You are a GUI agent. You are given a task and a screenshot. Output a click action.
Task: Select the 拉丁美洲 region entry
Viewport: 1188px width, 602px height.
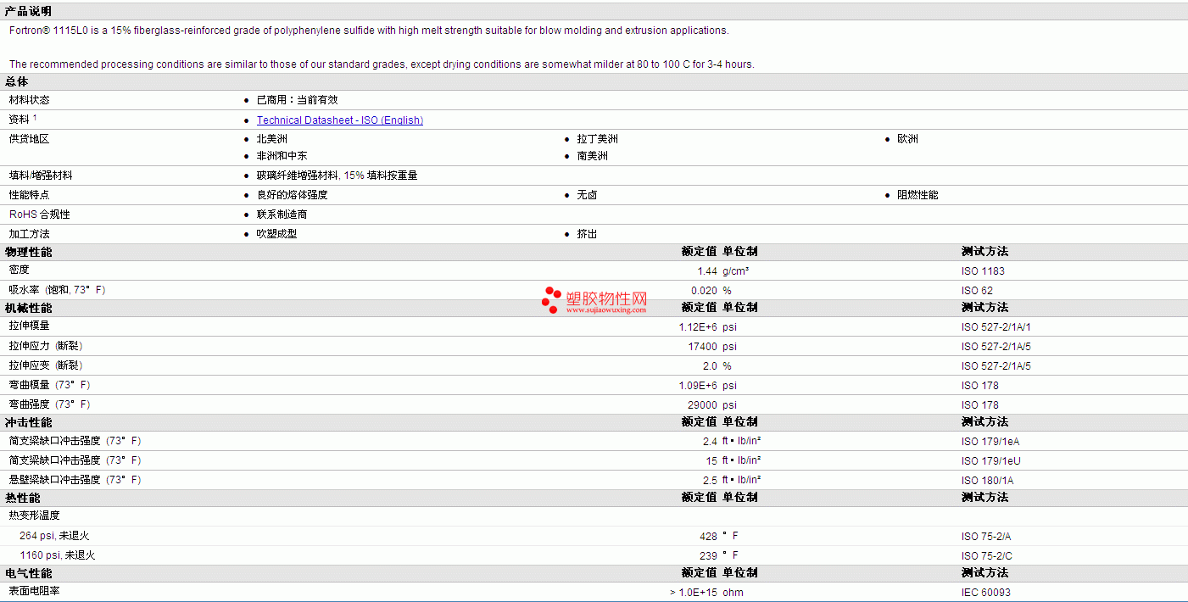click(598, 139)
